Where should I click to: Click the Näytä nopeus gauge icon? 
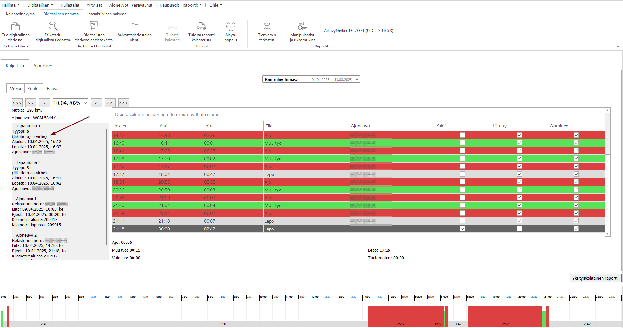pos(231,26)
